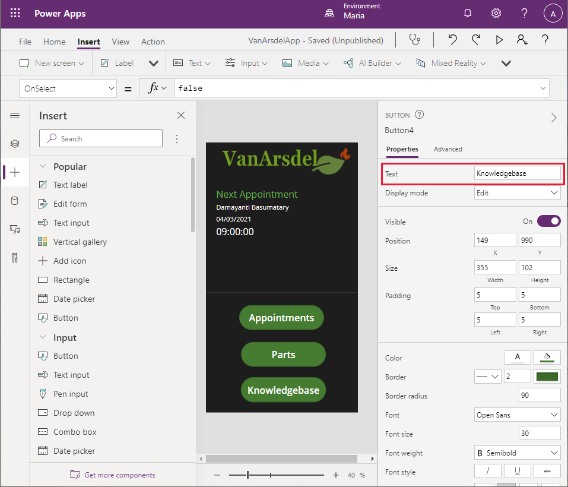Open Insert pane more options ellipsis
Screen dimensions: 568x487
pyautogui.click(x=177, y=139)
